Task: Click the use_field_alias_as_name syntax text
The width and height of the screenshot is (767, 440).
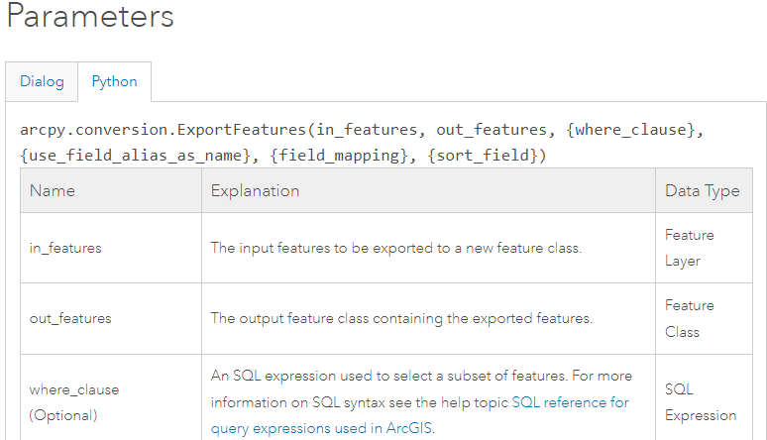Action: point(136,156)
